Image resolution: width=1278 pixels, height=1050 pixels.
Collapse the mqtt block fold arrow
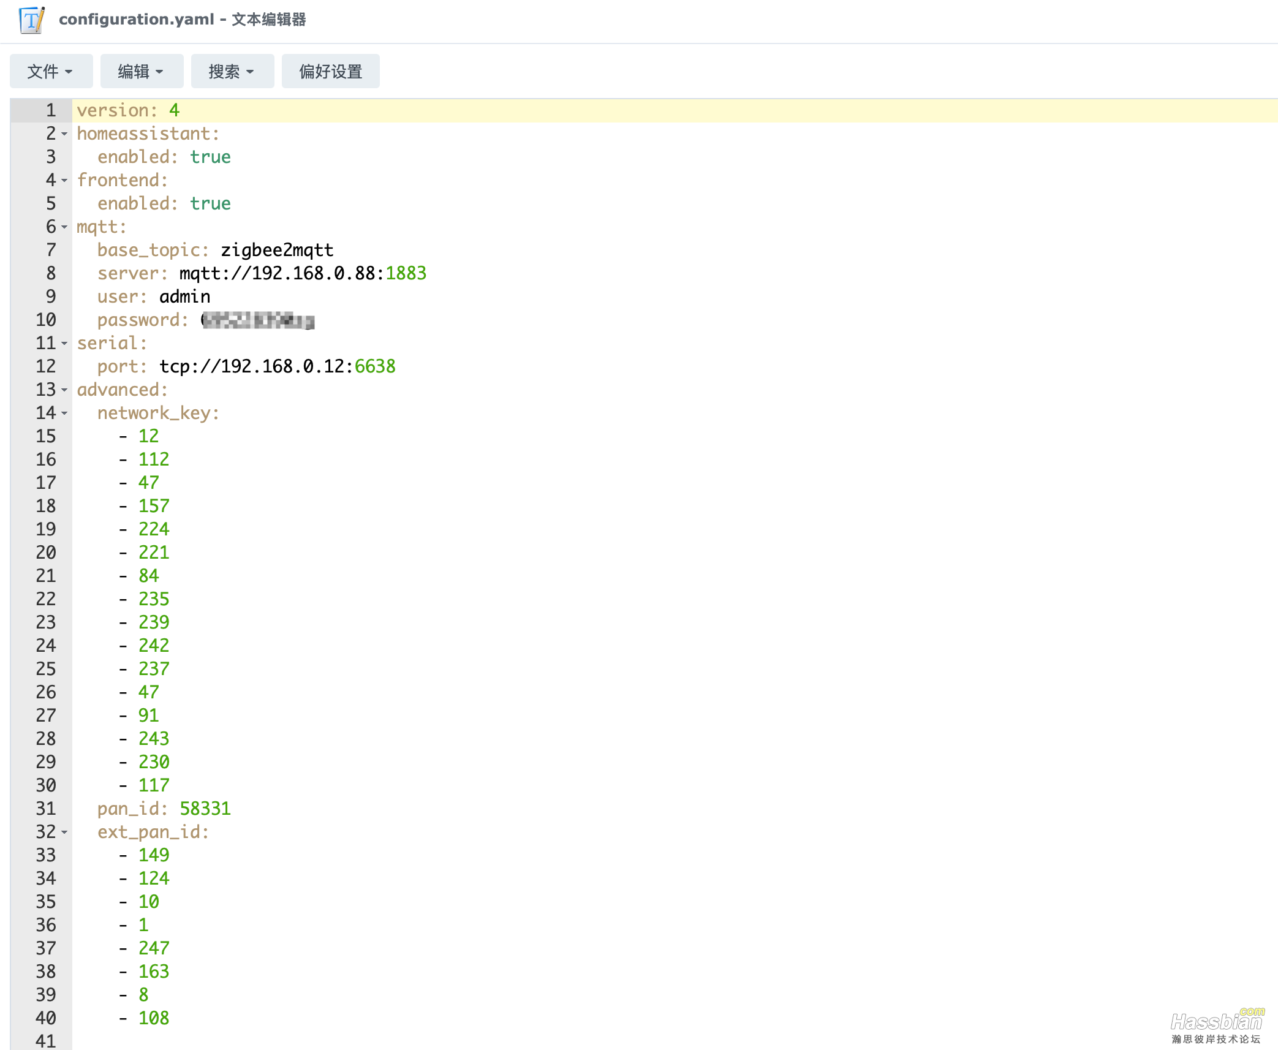pyautogui.click(x=64, y=227)
